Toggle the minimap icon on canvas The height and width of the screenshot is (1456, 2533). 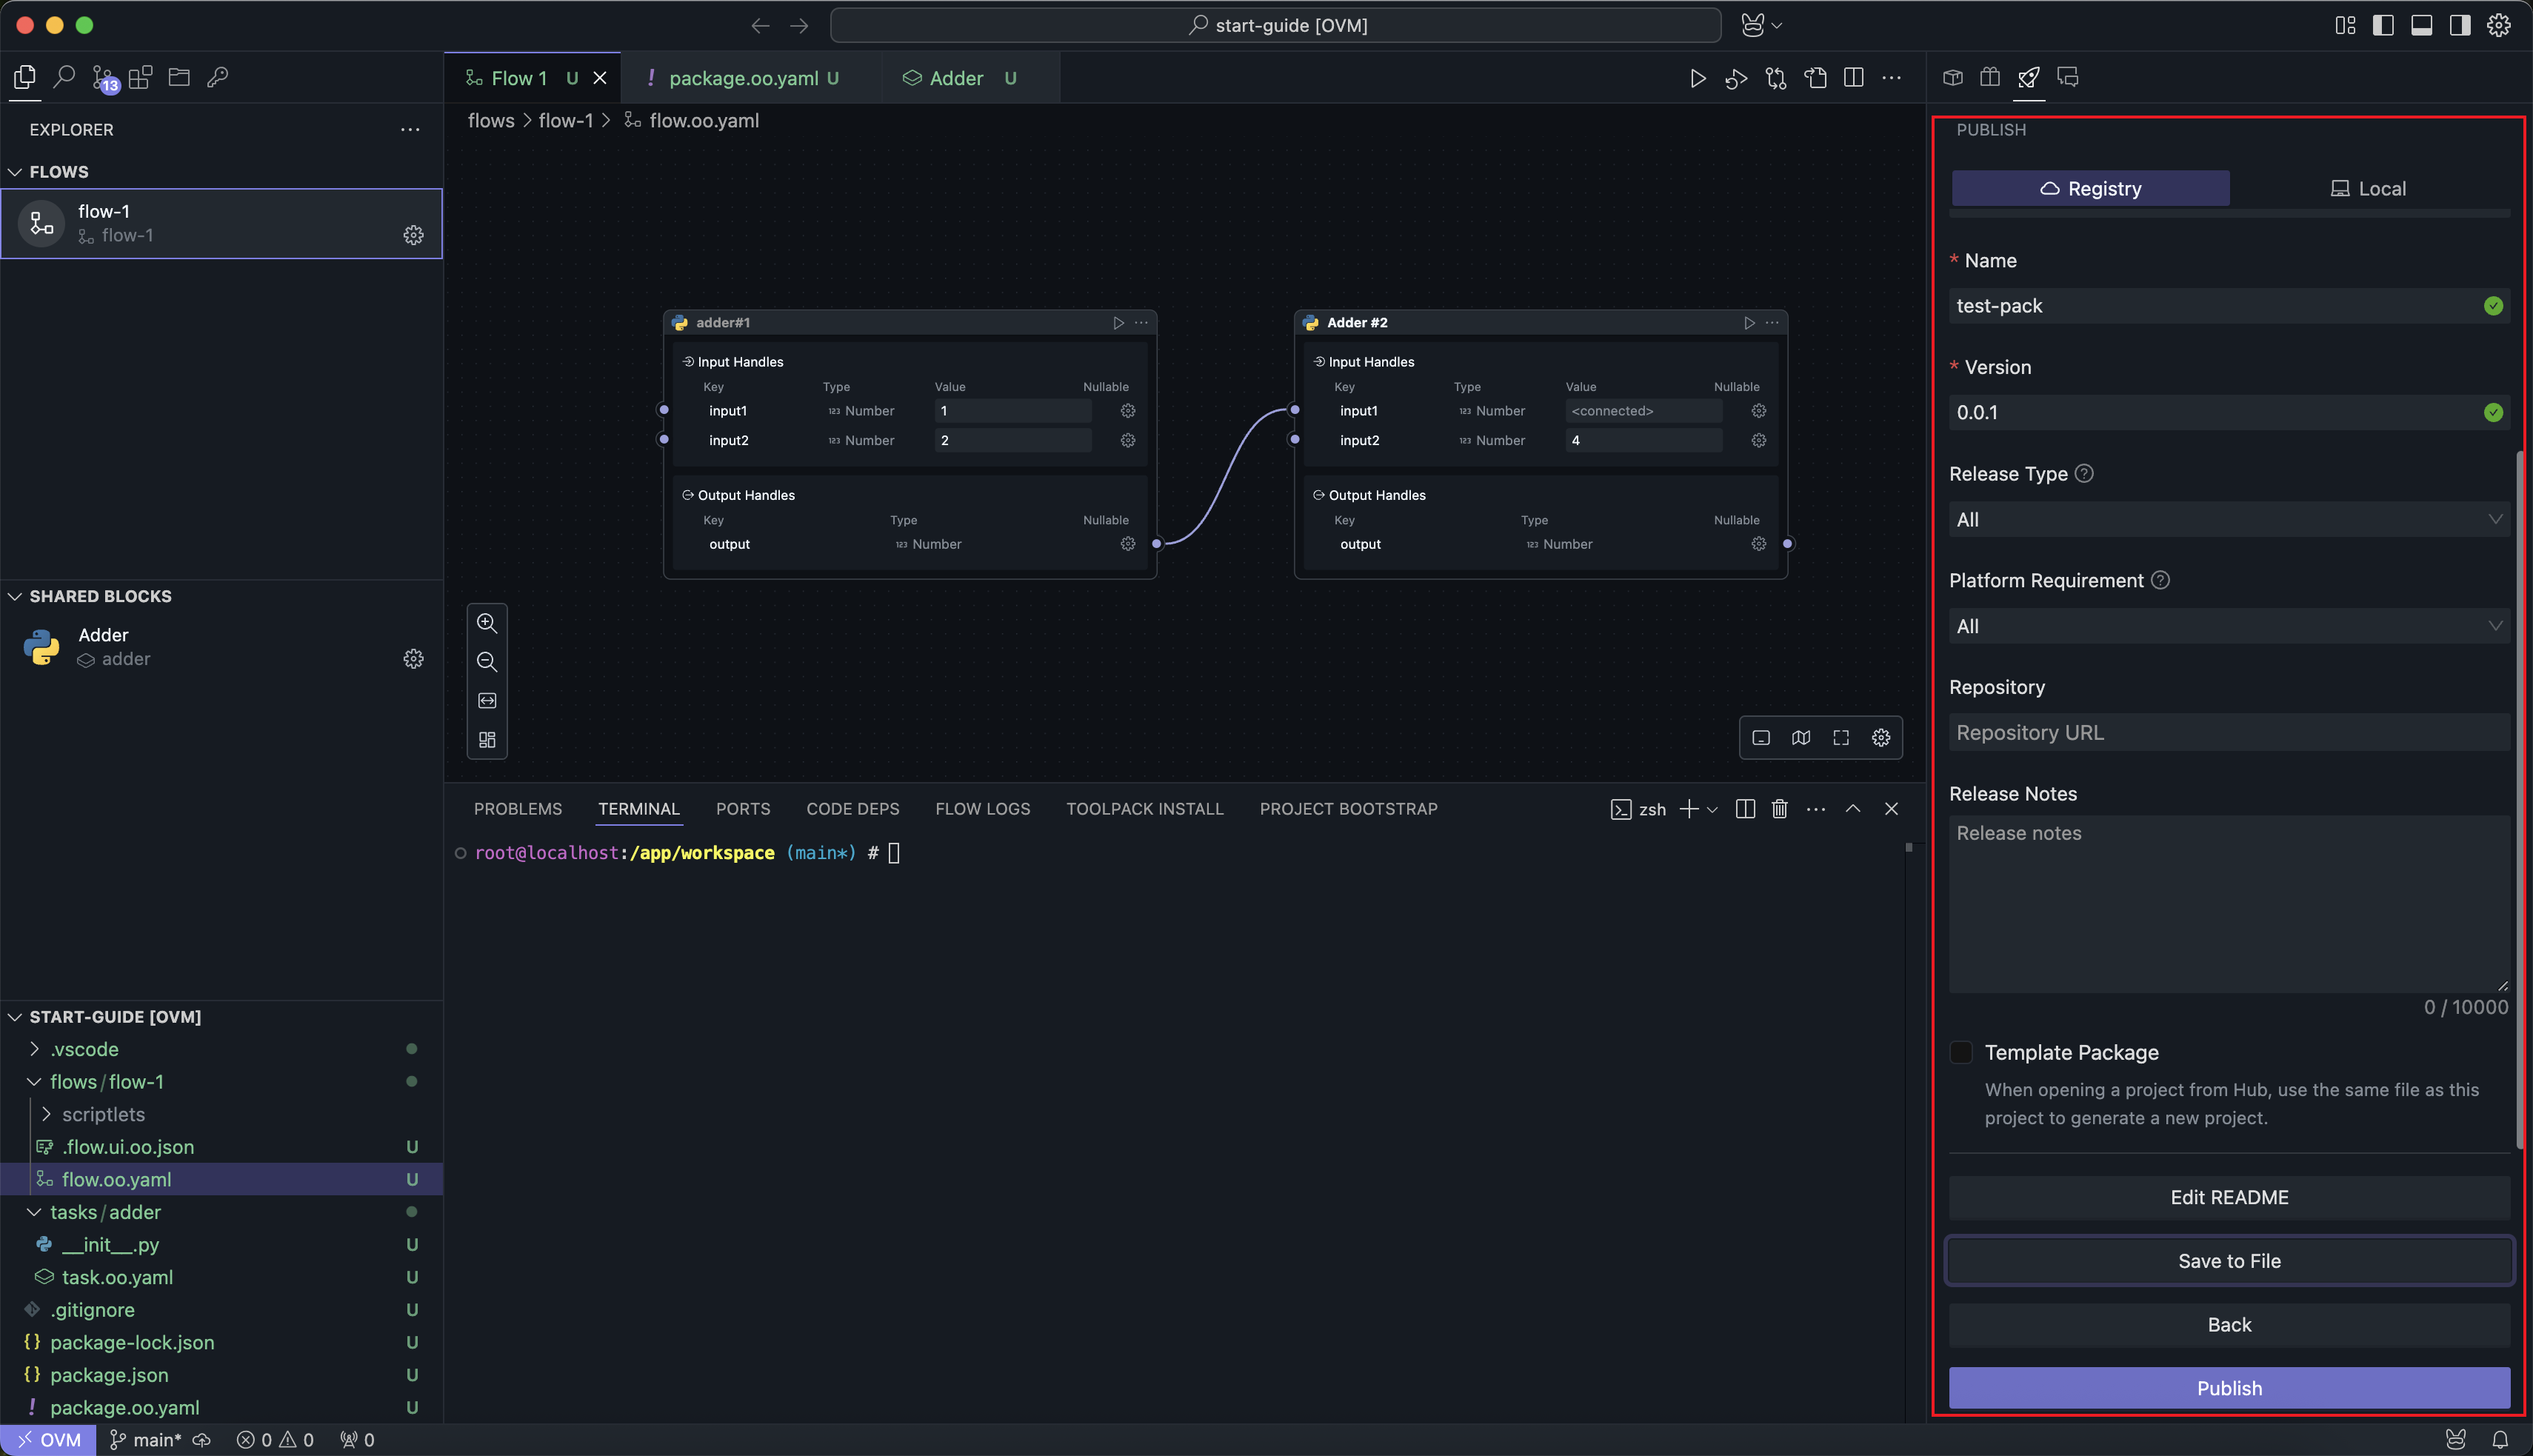1800,738
